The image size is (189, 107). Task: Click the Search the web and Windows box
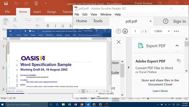pos(26,104)
